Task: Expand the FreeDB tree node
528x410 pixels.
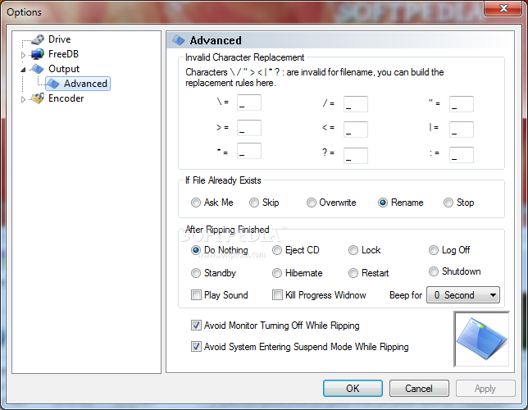Action: tap(23, 55)
